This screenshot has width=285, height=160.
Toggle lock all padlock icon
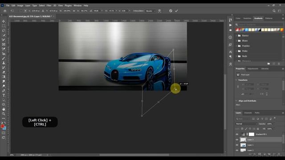[258, 129]
